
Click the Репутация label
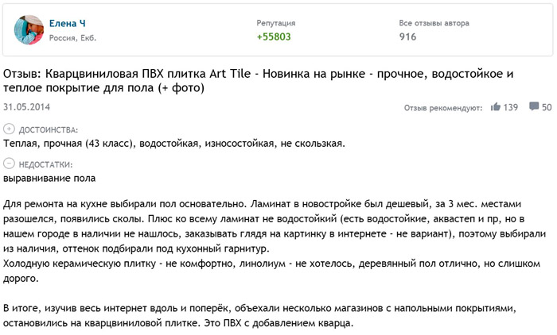point(276,24)
